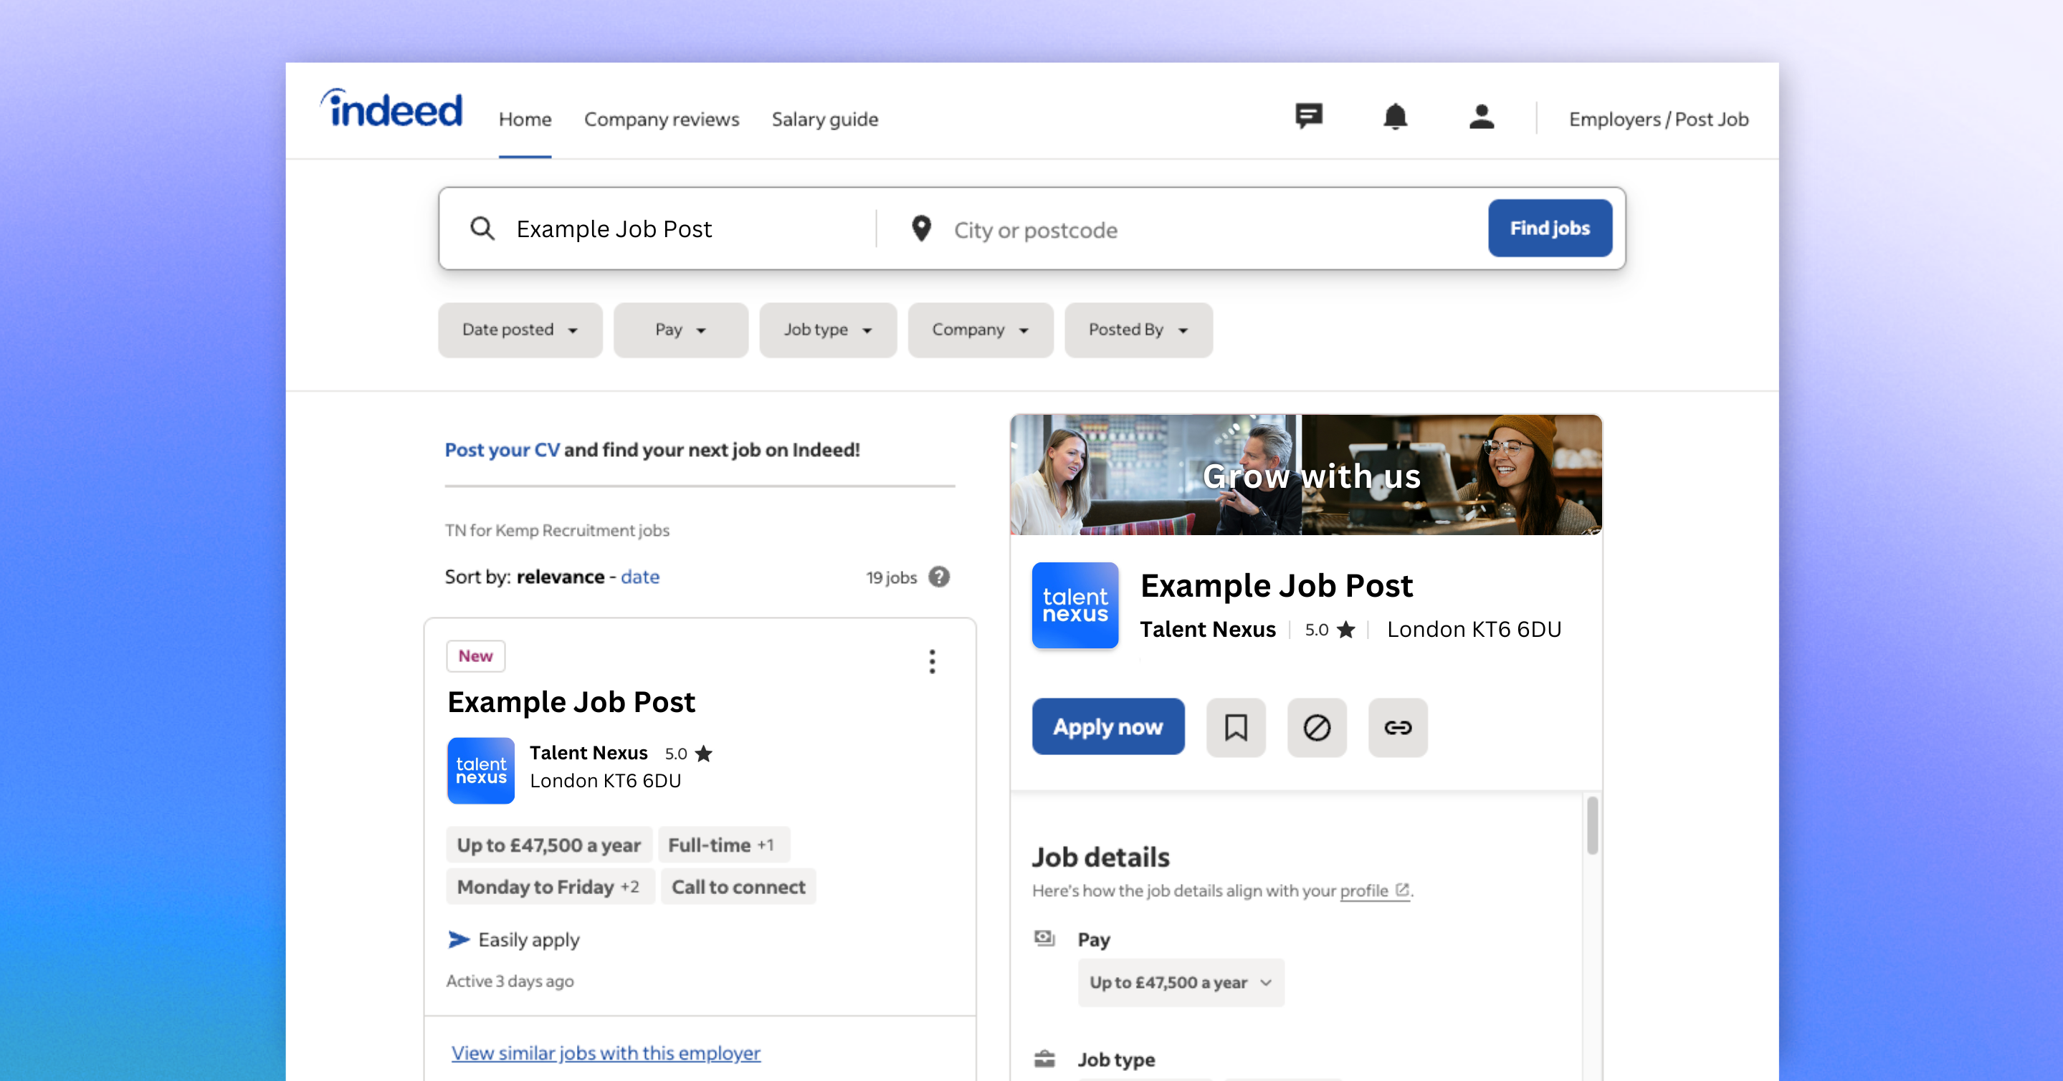Open the notifications bell

pyautogui.click(x=1395, y=117)
